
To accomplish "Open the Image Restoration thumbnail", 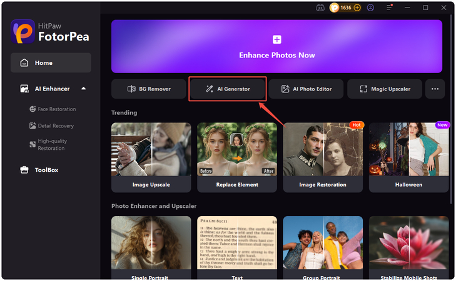I will click(x=323, y=149).
